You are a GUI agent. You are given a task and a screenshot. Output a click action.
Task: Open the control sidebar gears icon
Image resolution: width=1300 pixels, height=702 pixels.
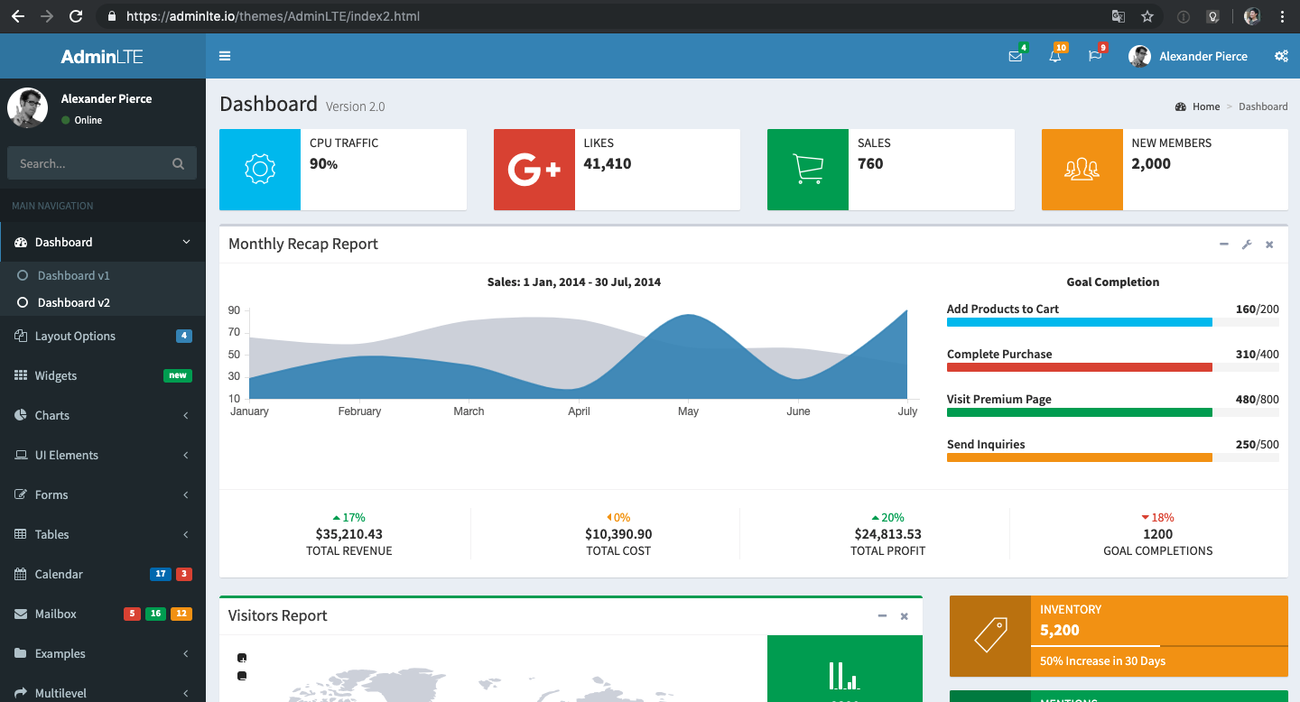pyautogui.click(x=1280, y=56)
